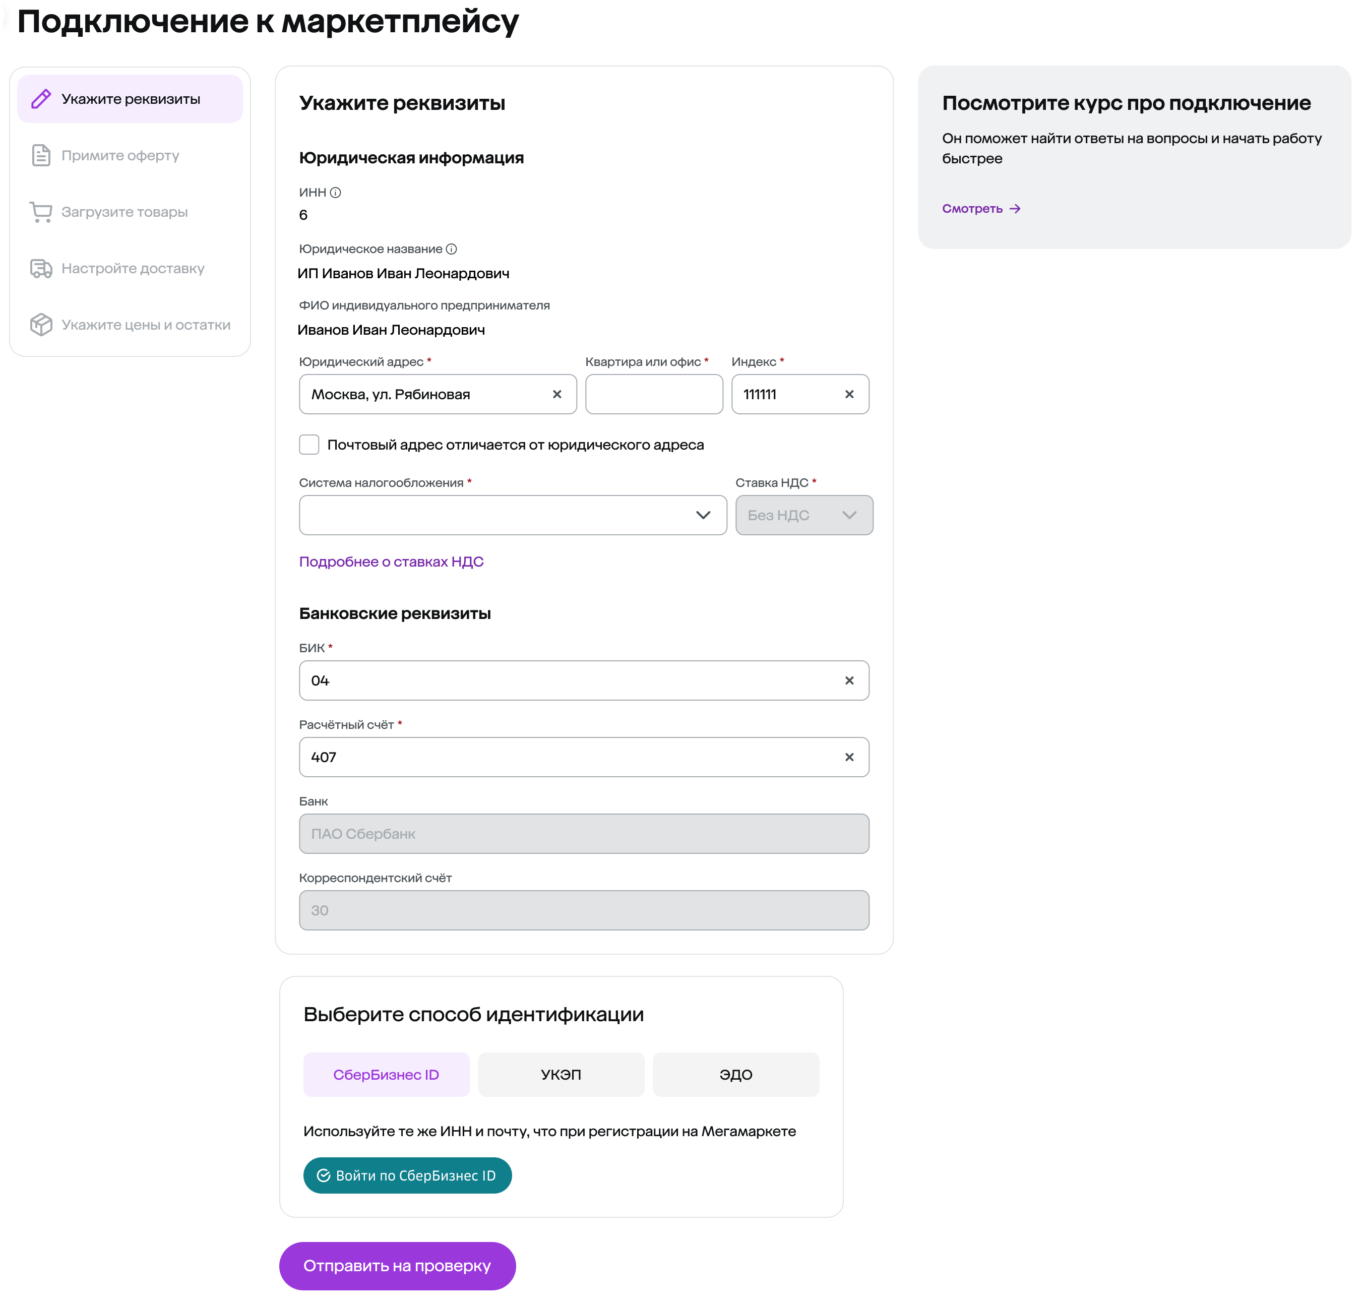Clear the Индекс field value
This screenshot has height=1305, width=1365.
[x=849, y=394]
